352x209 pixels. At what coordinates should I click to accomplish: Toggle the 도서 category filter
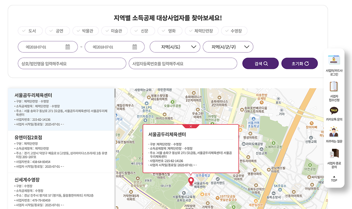[x=30, y=31]
